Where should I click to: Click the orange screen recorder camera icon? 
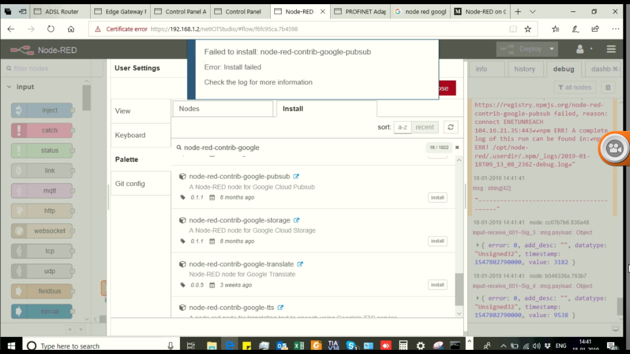[615, 148]
